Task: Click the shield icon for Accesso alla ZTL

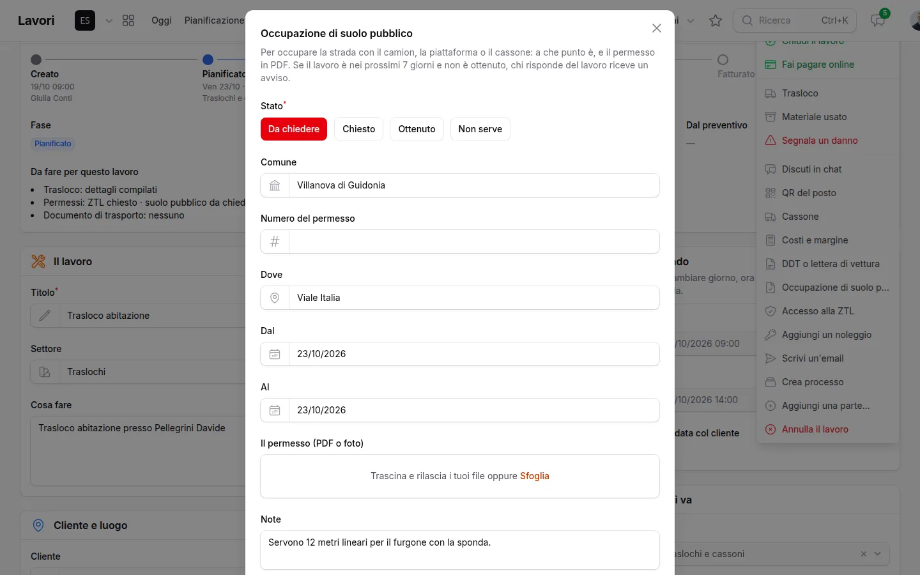Action: click(x=770, y=311)
